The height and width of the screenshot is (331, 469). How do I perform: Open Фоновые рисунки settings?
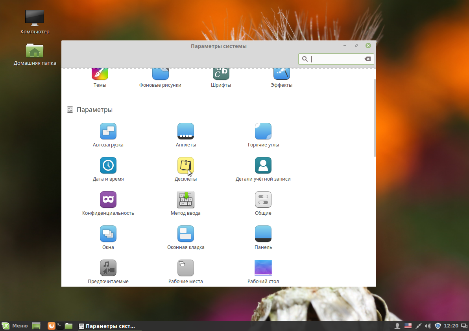tap(160, 77)
